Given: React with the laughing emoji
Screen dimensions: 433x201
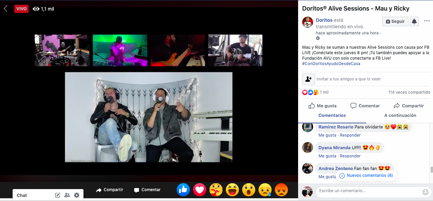Looking at the screenshot, I should (x=232, y=190).
